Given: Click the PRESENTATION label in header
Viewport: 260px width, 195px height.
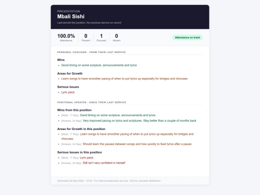Looking at the screenshot, I should coord(69,11).
